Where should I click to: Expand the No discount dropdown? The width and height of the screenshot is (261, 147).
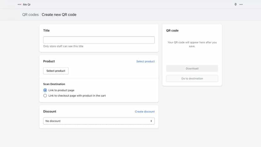tap(99, 121)
